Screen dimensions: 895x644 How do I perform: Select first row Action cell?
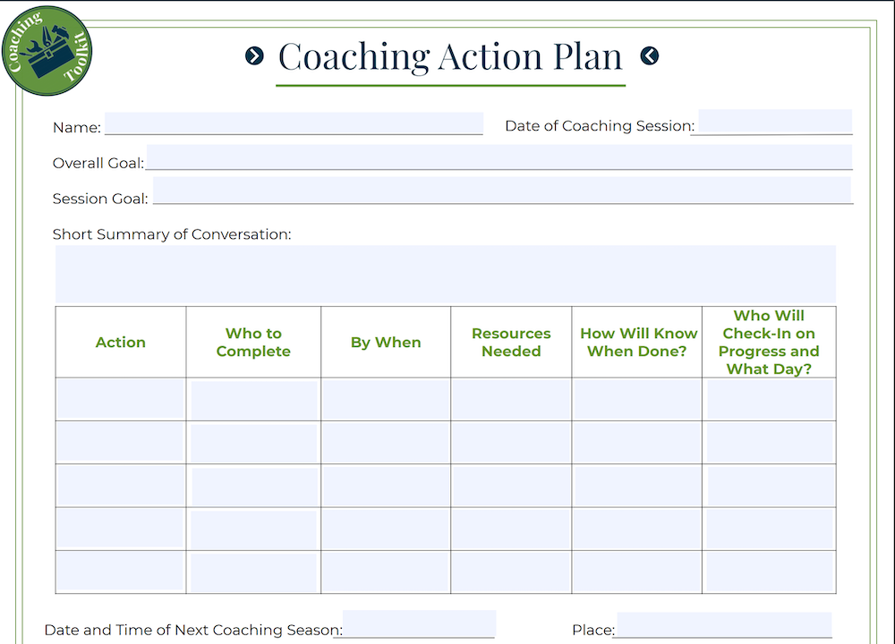121,399
